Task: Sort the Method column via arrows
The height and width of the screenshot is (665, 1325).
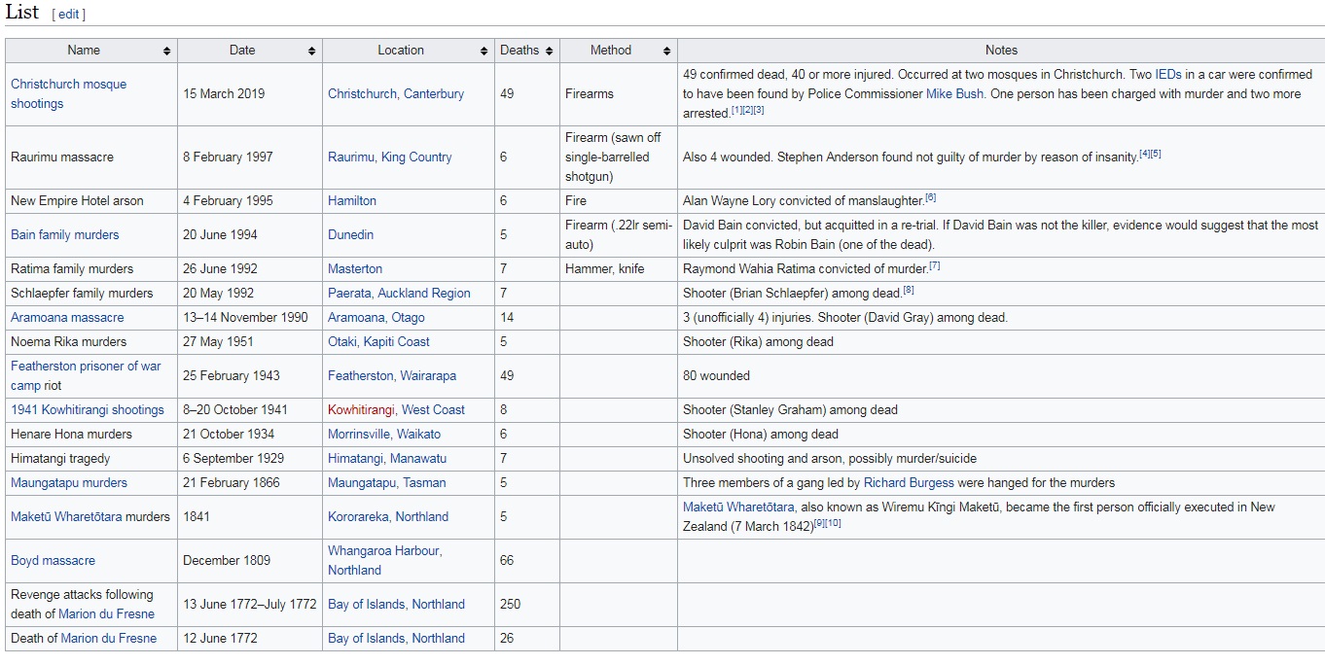Action: [666, 51]
